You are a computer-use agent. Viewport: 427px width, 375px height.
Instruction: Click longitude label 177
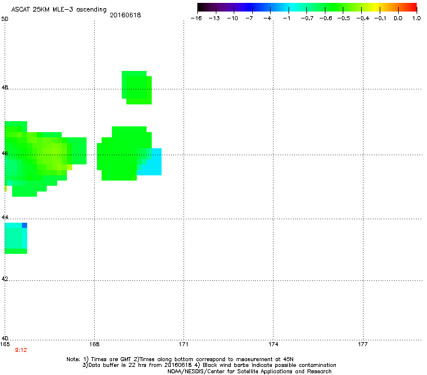(363, 344)
